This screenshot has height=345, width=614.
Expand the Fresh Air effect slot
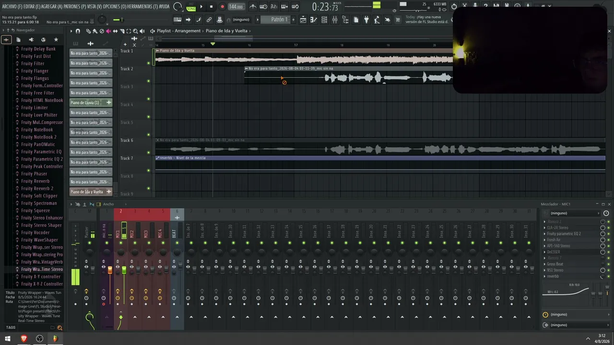click(544, 240)
